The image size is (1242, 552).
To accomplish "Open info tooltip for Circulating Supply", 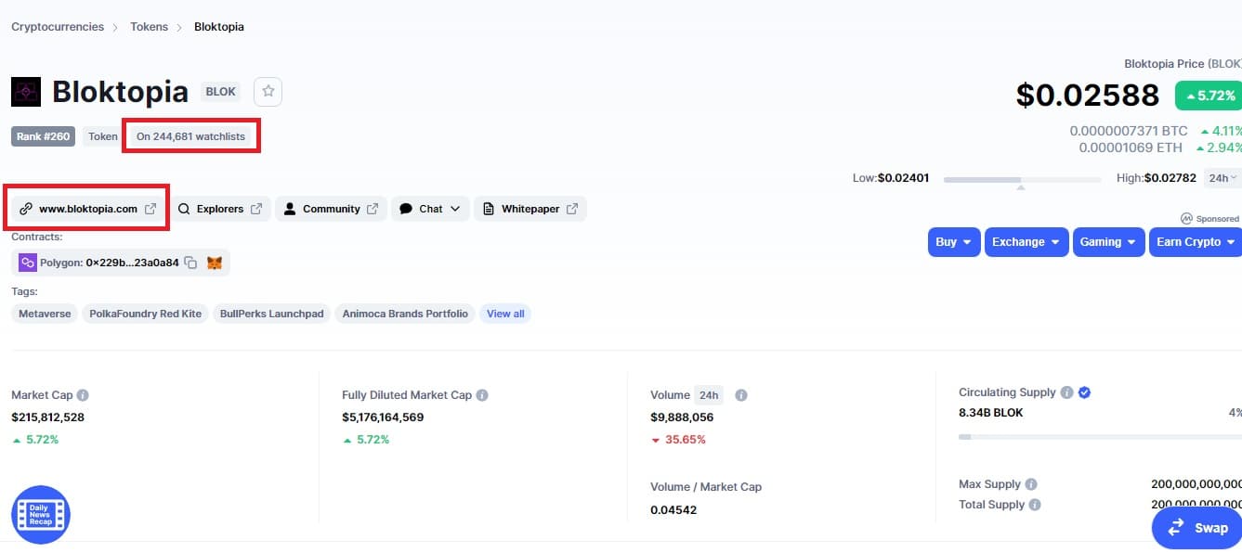I will coord(1066,392).
